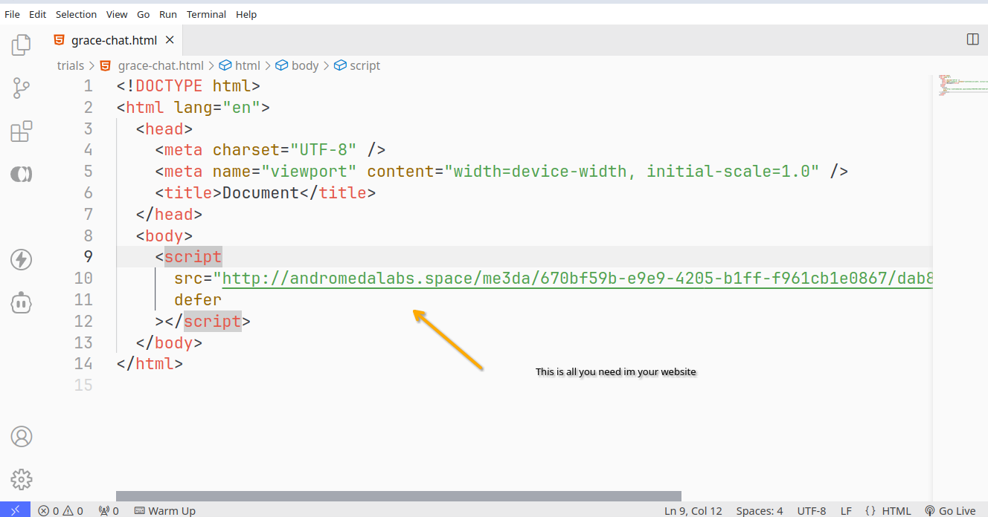Viewport: 988px width, 517px height.
Task: Click the horizontal scrollbar in editor
Action: 398,496
